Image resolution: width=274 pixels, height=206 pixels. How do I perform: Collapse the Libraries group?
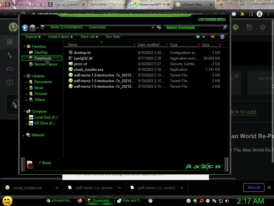coord(24,76)
